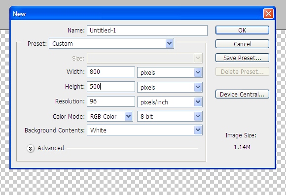Open the Width units dropdown arrow

pyautogui.click(x=198, y=72)
